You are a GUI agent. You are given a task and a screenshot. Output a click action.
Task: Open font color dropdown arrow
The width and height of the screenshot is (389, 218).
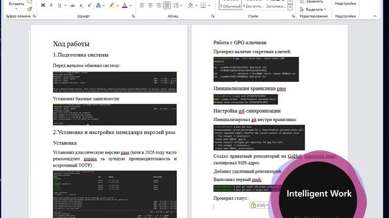click(x=131, y=5)
